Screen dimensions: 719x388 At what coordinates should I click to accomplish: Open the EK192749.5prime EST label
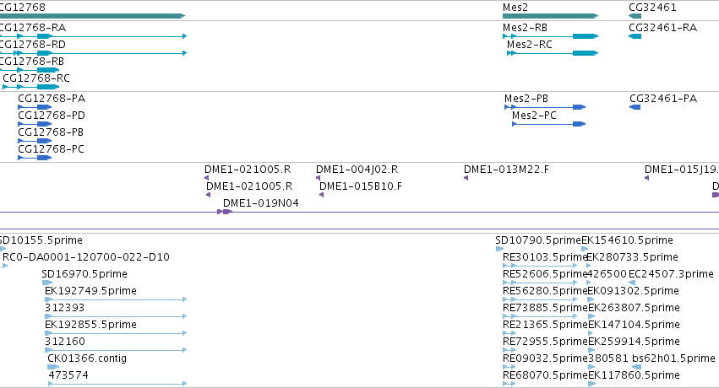pyautogui.click(x=90, y=291)
